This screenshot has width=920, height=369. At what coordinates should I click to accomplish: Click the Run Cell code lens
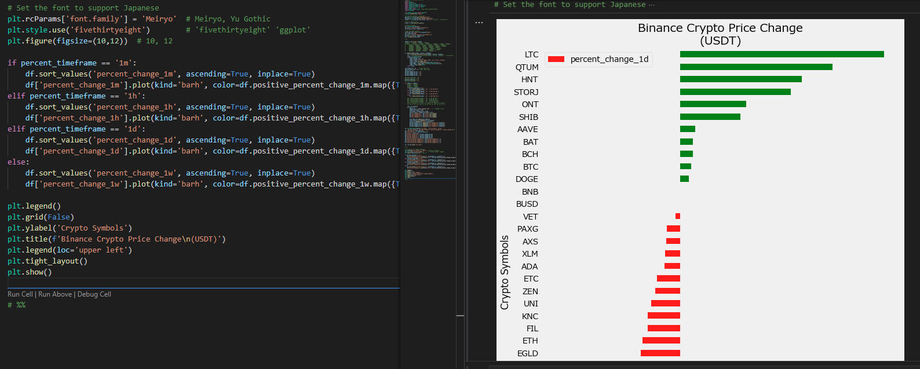[x=20, y=294]
